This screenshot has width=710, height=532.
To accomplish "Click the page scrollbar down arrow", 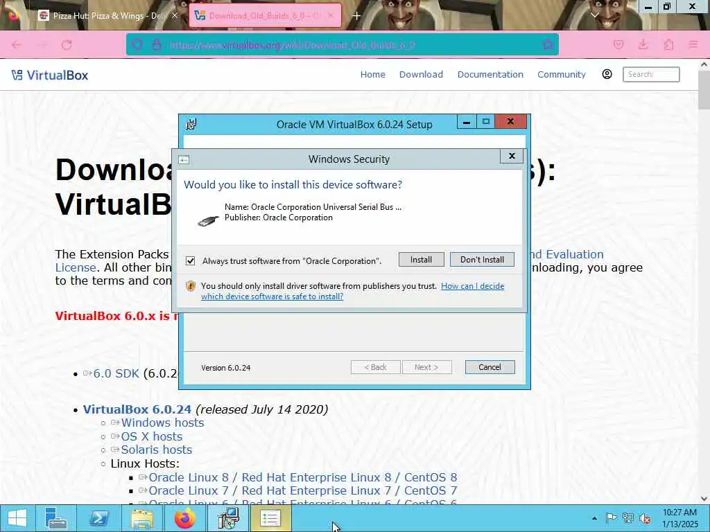I will click(x=704, y=499).
